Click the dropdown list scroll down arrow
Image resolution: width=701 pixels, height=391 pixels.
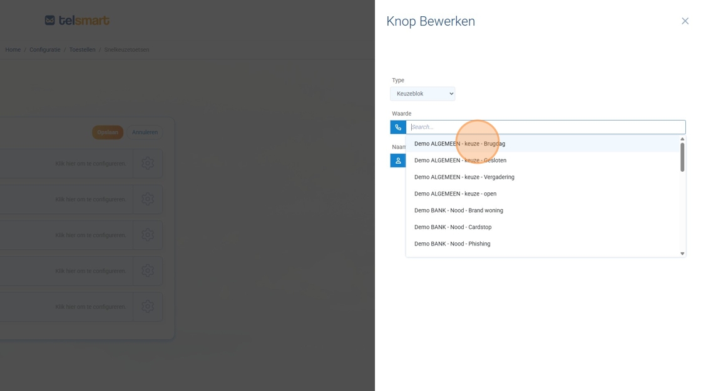coord(682,254)
